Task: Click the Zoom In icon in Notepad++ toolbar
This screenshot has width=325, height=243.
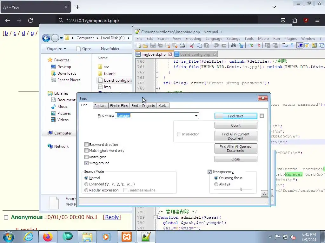Action: click(x=251, y=45)
